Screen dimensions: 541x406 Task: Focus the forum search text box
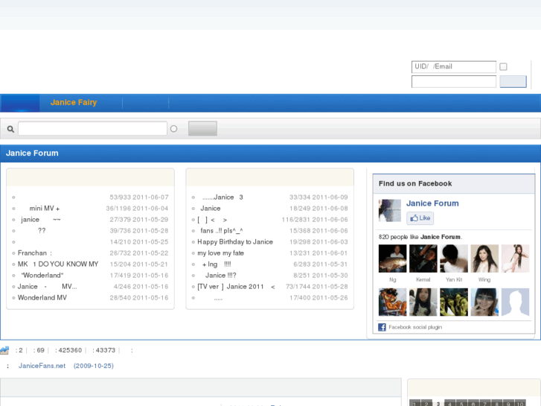pos(92,129)
